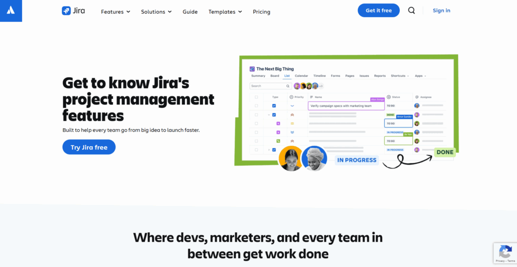517x267 pixels.
Task: Check the box for Verify campaign specs row
Action: 256,106
